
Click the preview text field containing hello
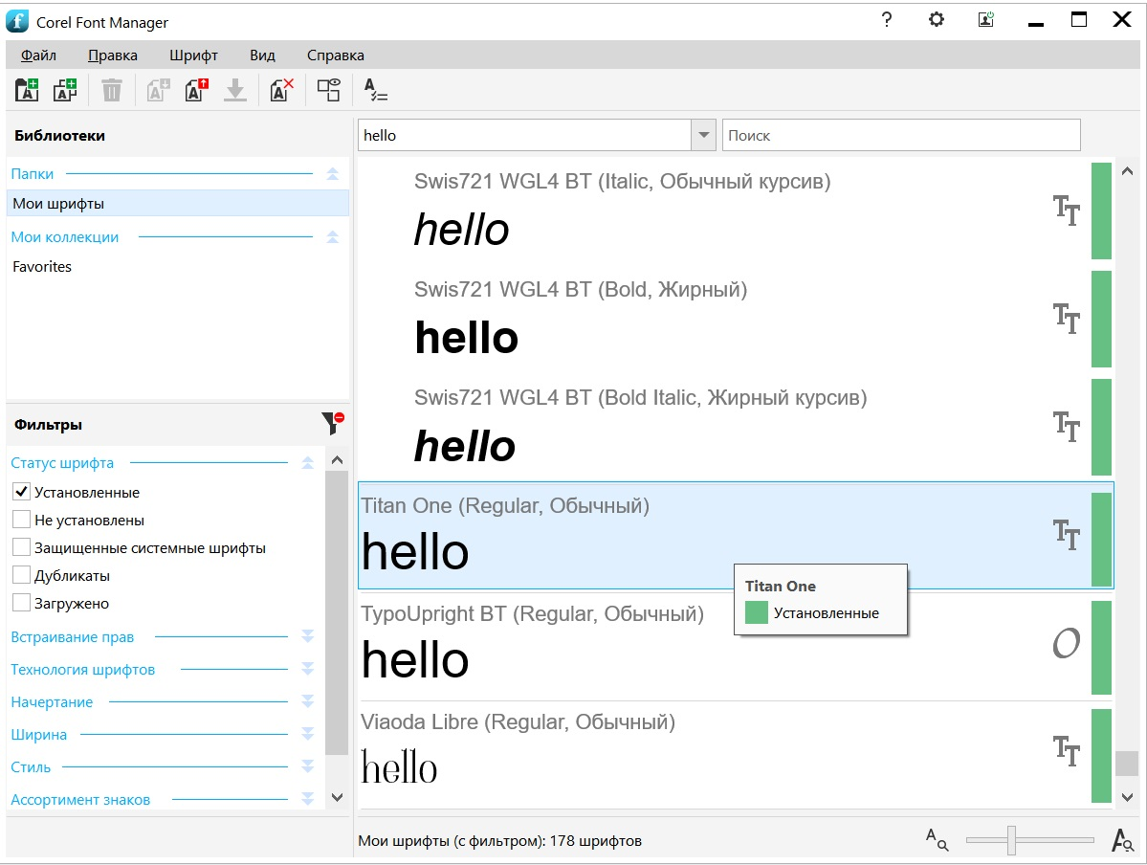click(524, 135)
